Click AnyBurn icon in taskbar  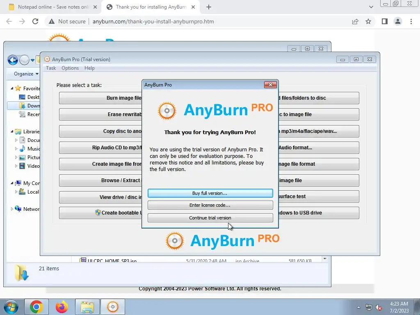pos(113,307)
